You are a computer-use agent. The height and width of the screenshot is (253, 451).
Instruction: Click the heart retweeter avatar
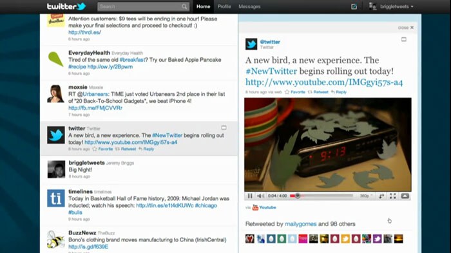250,239
